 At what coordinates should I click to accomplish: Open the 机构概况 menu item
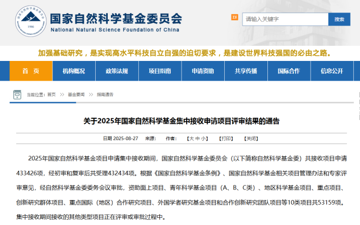coord(74,71)
